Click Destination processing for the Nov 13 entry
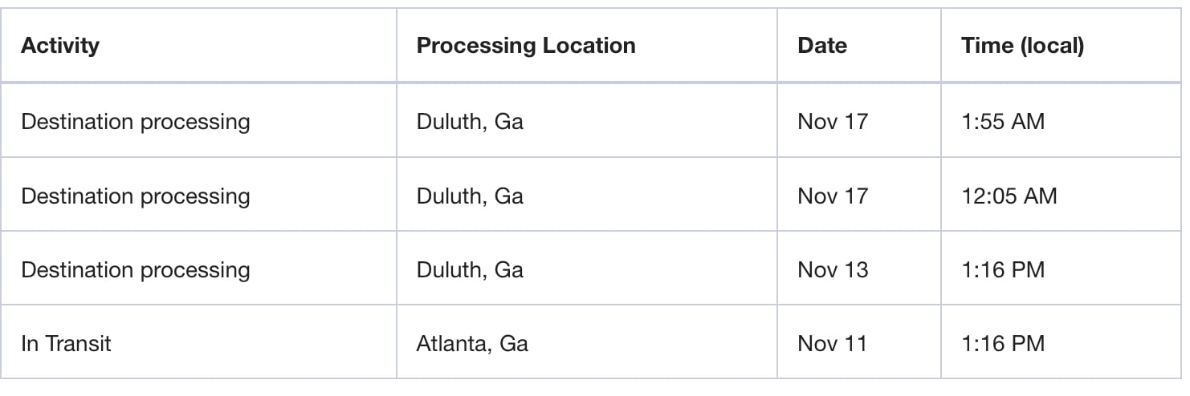 (x=136, y=269)
